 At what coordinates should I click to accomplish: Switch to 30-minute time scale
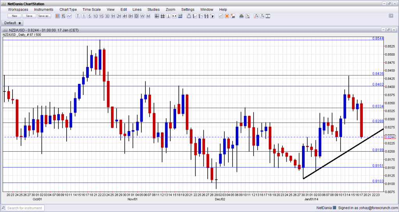pos(107,16)
